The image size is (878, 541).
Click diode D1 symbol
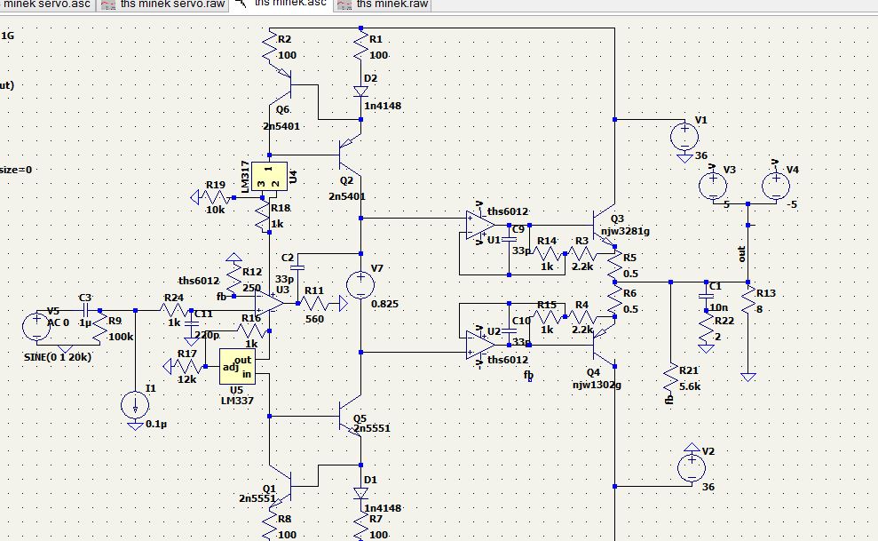pyautogui.click(x=360, y=493)
